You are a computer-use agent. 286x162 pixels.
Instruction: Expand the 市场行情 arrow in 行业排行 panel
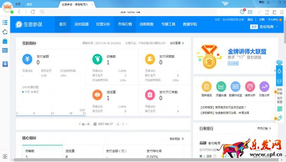(x=264, y=129)
